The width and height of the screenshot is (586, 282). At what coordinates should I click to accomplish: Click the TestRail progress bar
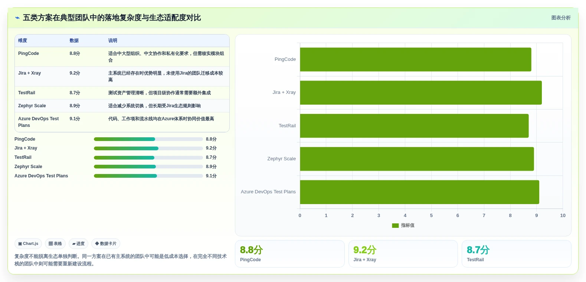[148, 158]
